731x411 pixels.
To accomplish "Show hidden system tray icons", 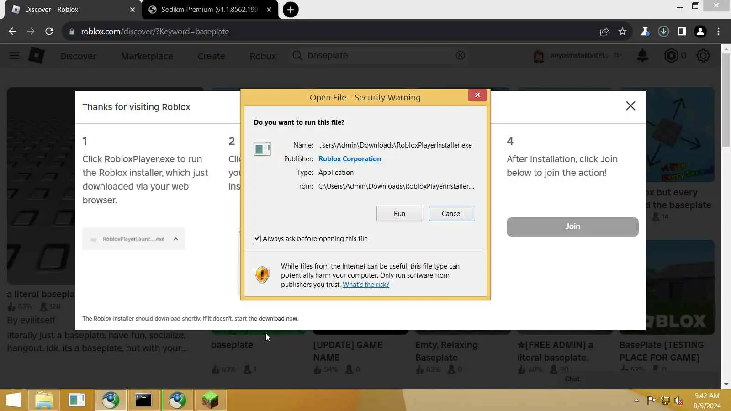I will pos(636,400).
